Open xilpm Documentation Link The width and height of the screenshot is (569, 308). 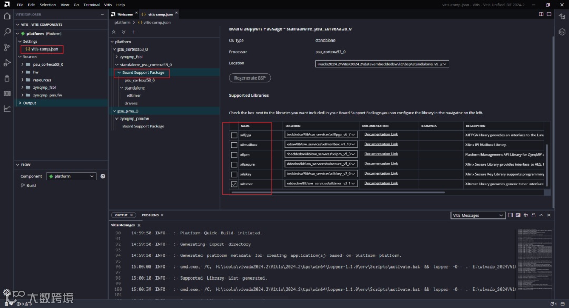tap(381, 154)
